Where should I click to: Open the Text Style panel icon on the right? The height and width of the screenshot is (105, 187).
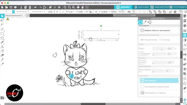[185, 45]
